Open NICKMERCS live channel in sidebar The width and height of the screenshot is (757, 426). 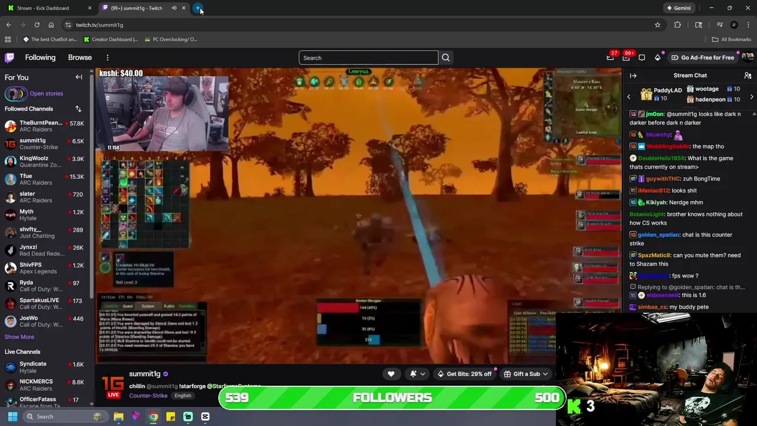click(x=46, y=385)
